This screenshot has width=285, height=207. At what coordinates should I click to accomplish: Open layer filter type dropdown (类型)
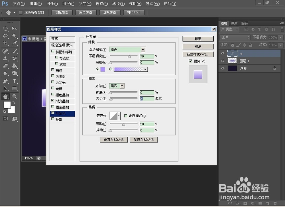pyautogui.click(x=229, y=29)
